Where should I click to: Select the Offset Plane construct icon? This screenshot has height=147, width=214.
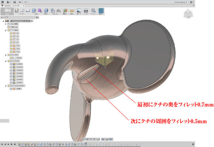pyautogui.click(x=65, y=11)
